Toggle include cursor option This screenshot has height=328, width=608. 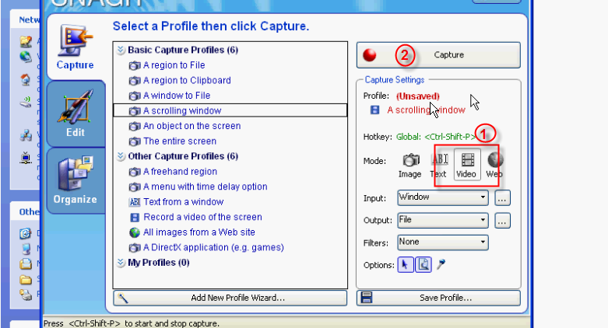[406, 265]
